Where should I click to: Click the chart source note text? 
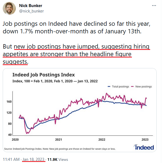[x=60, y=149]
